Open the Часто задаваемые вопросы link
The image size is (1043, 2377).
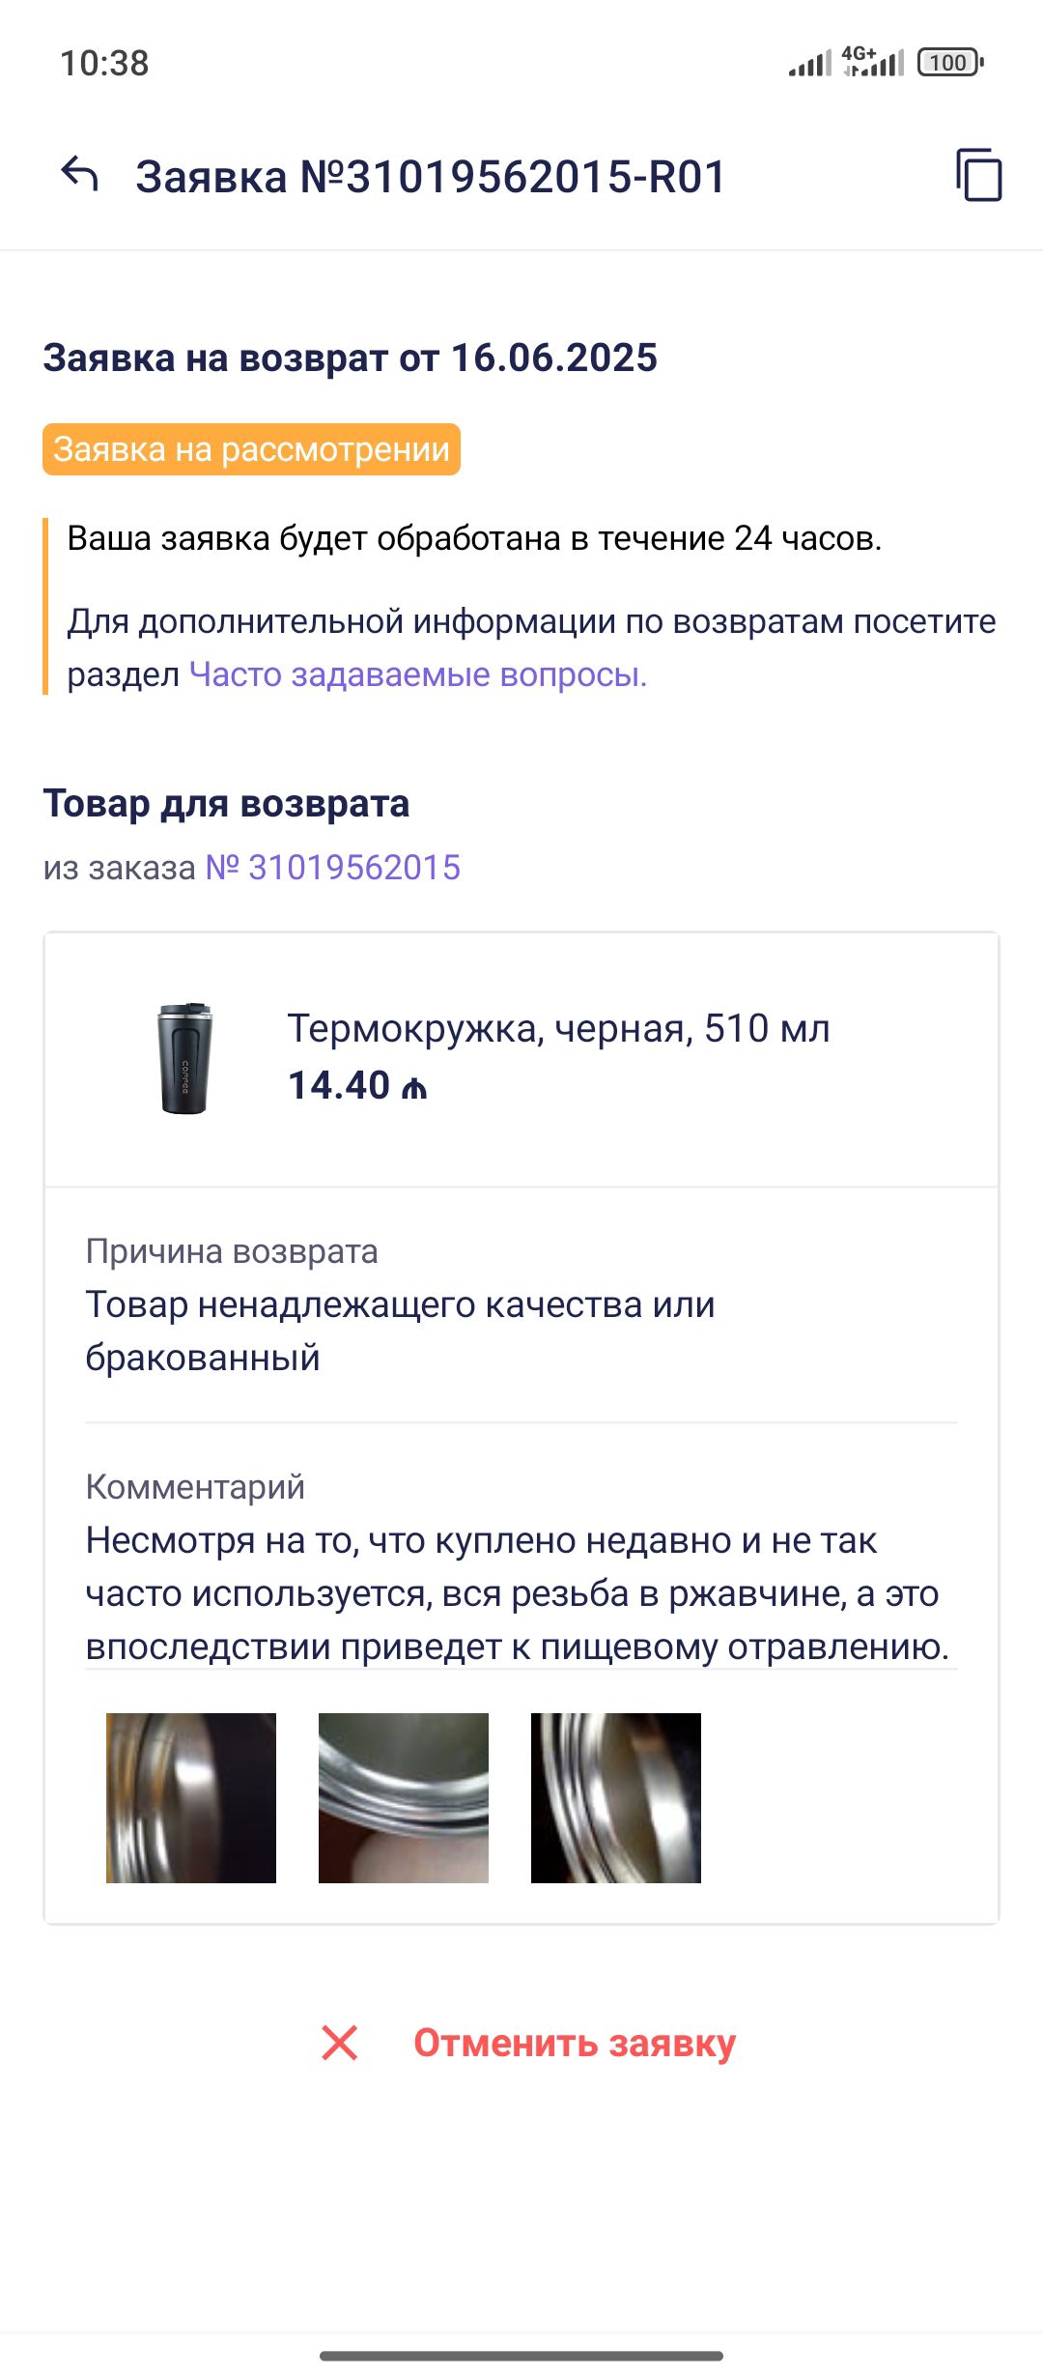coord(417,674)
